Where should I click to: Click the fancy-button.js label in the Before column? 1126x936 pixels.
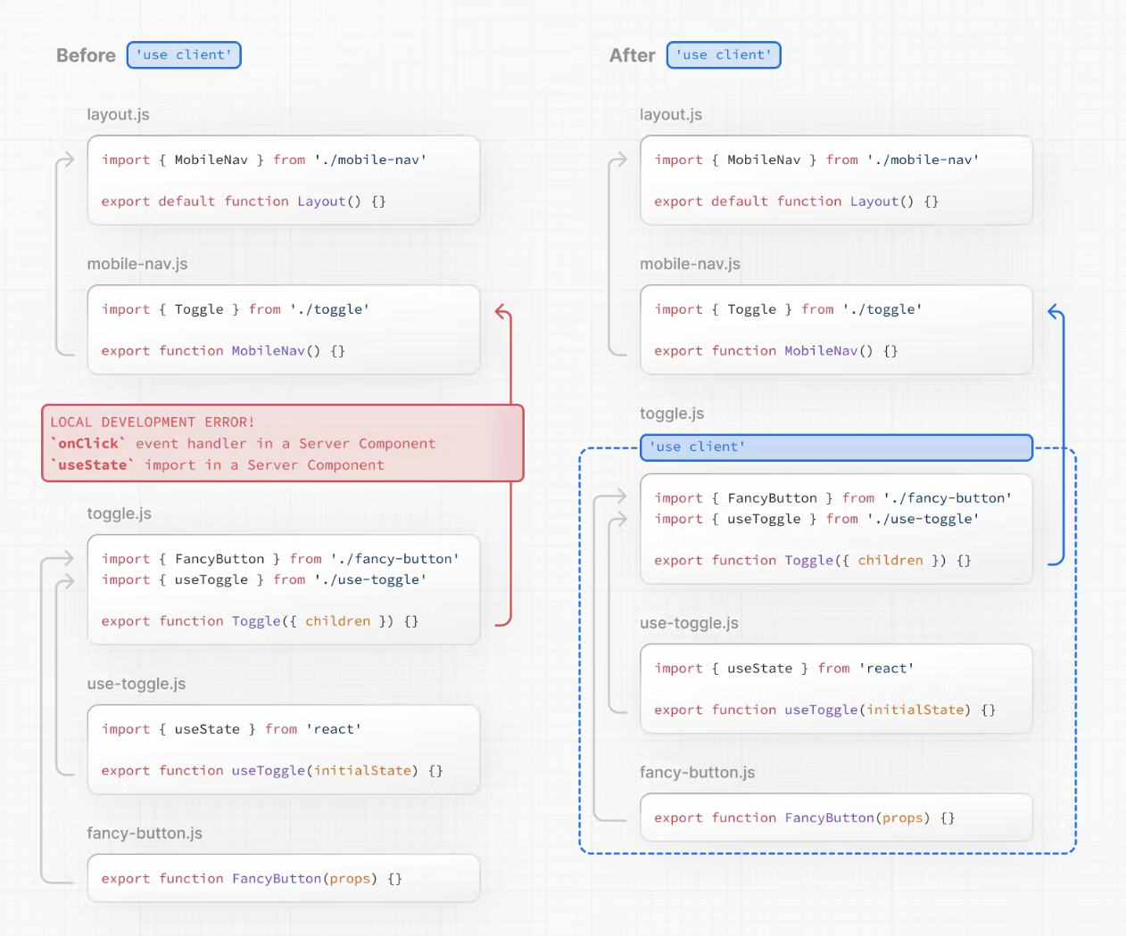145,833
